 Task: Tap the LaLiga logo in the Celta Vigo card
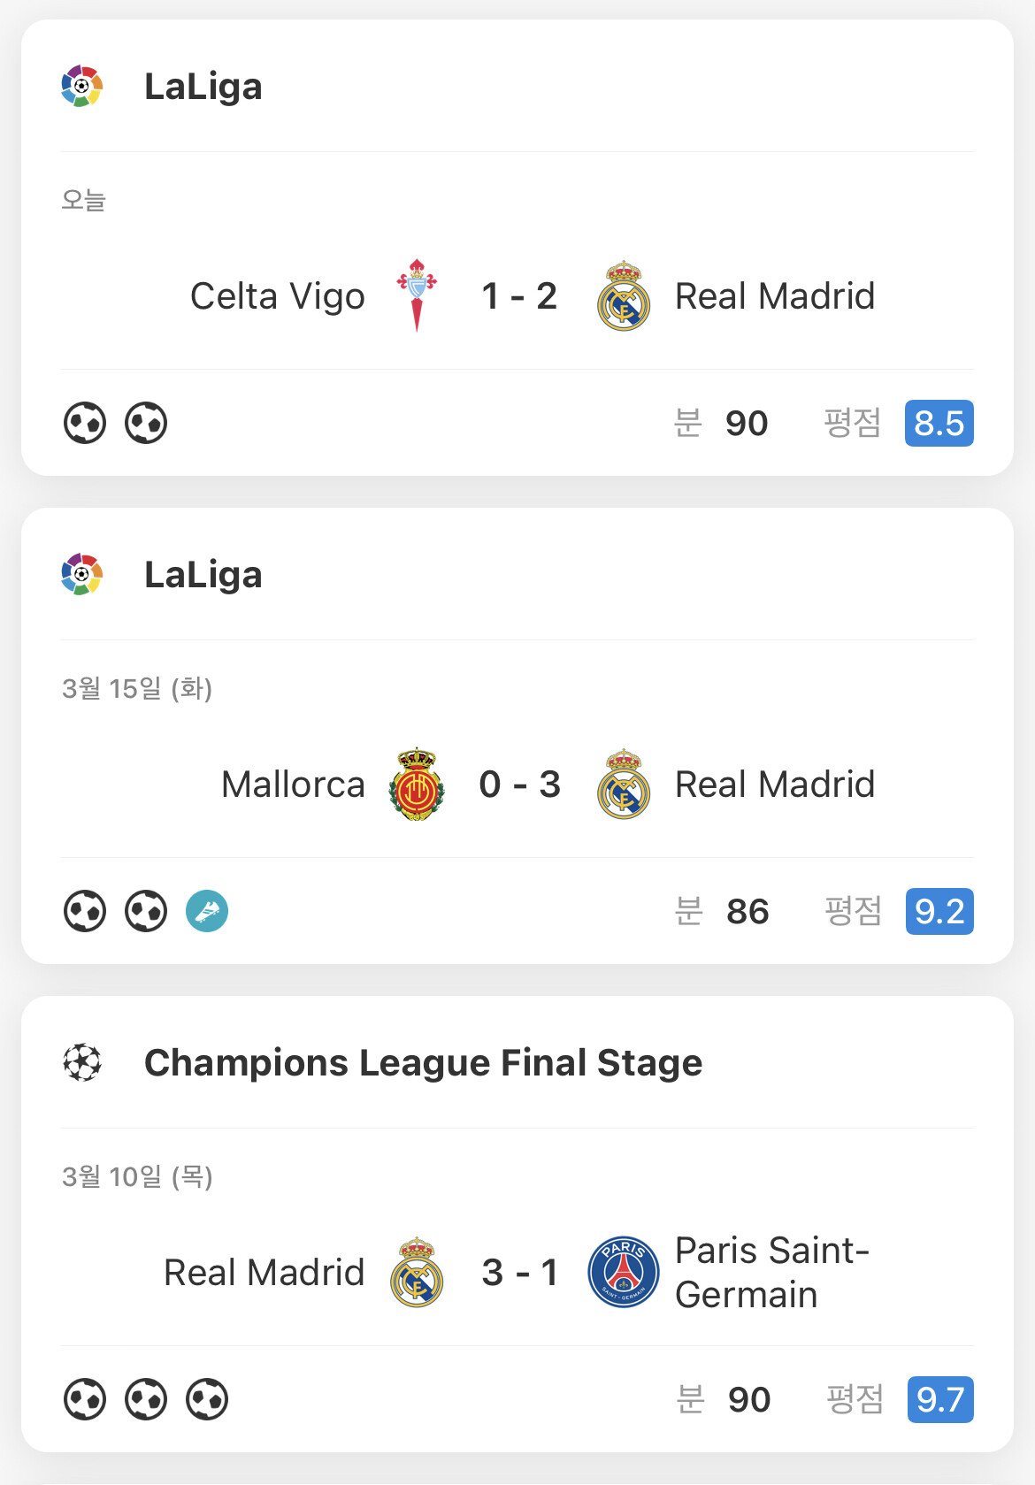click(82, 86)
